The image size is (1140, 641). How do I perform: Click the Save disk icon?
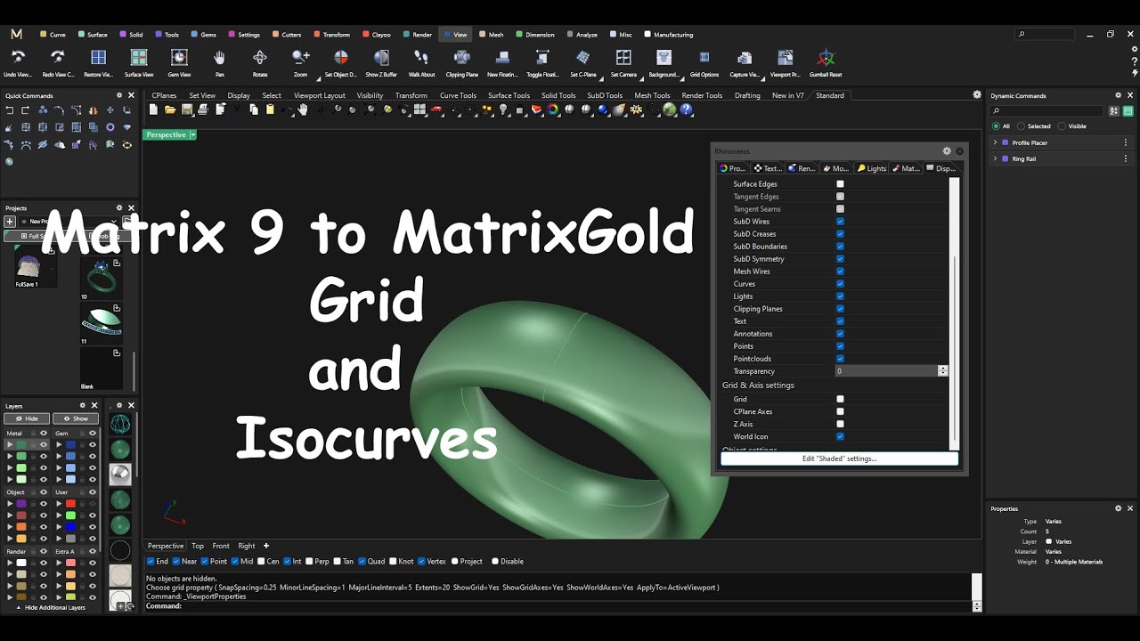(187, 110)
